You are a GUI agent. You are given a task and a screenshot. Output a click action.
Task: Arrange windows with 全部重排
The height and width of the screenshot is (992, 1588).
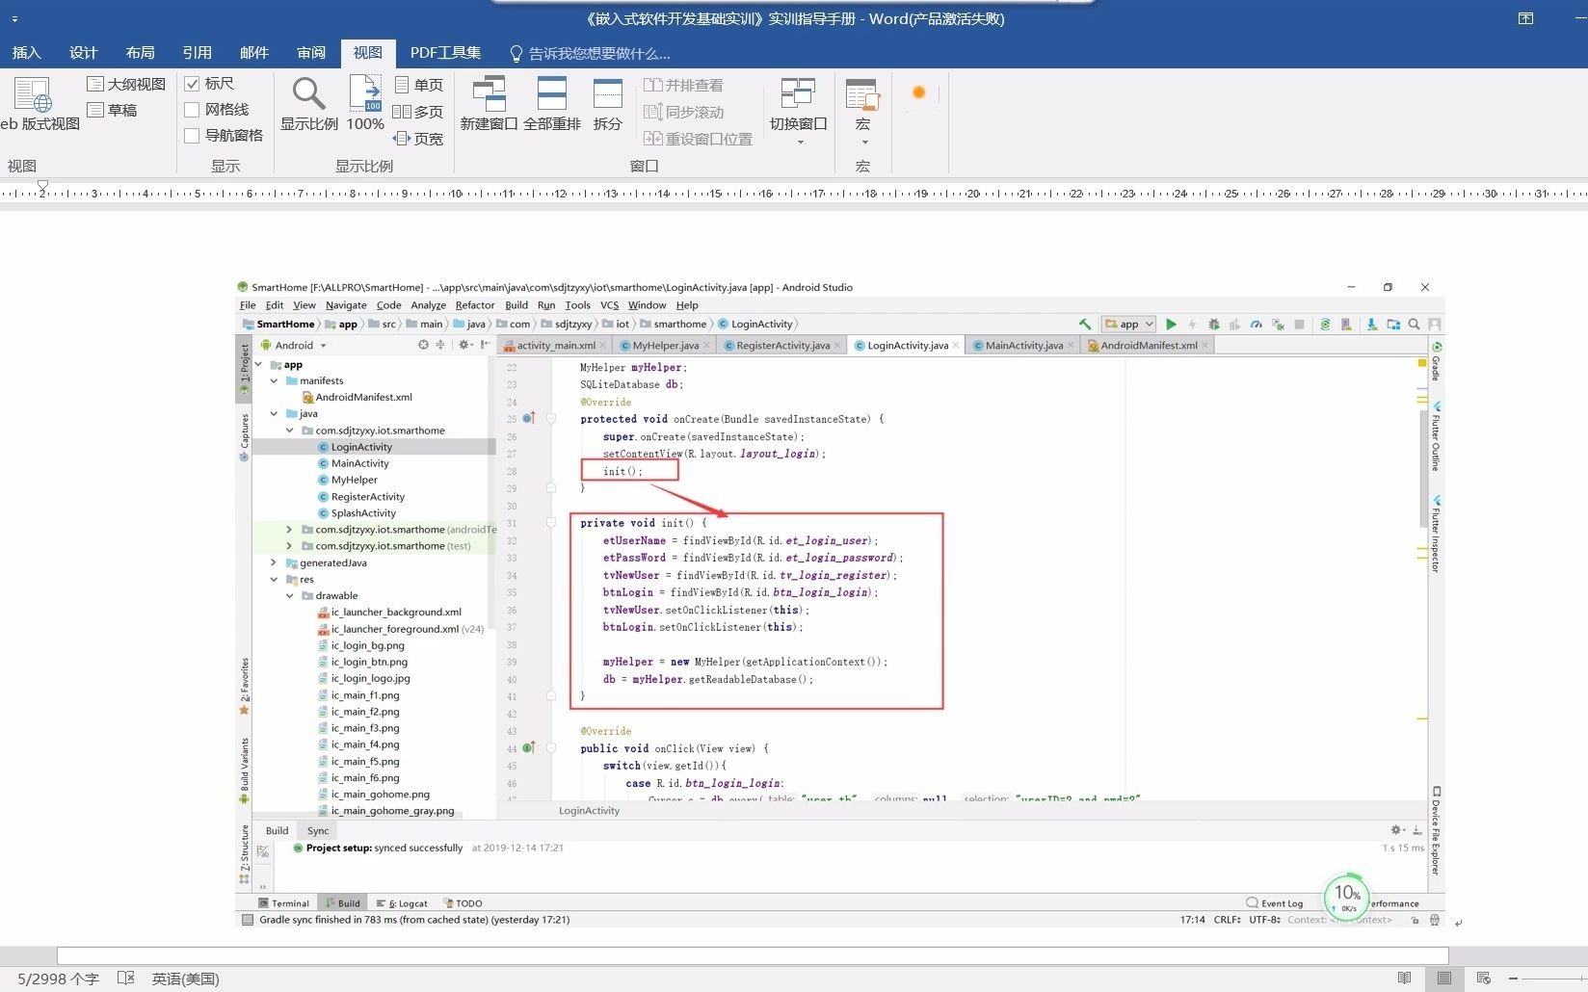pyautogui.click(x=552, y=104)
